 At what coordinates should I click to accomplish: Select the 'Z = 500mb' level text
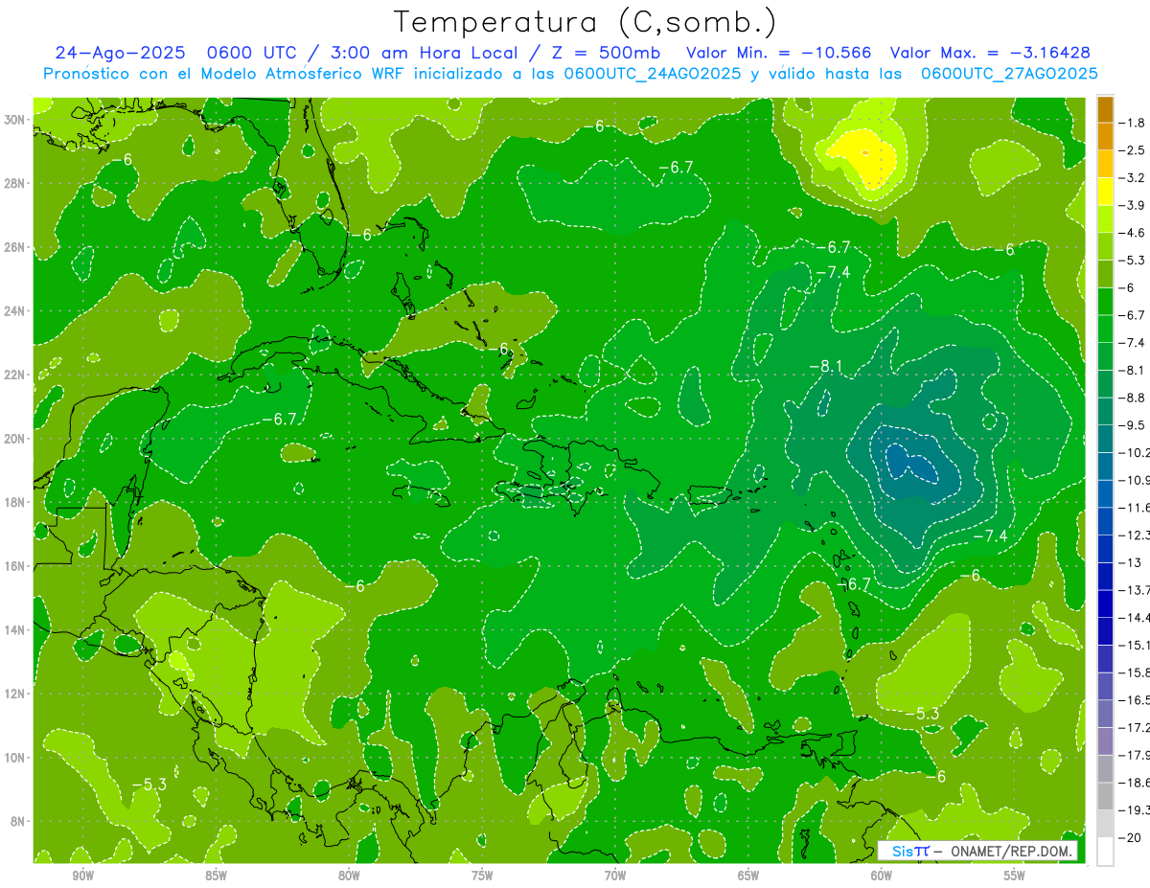pos(607,54)
